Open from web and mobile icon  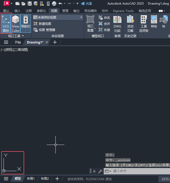point(42,4)
